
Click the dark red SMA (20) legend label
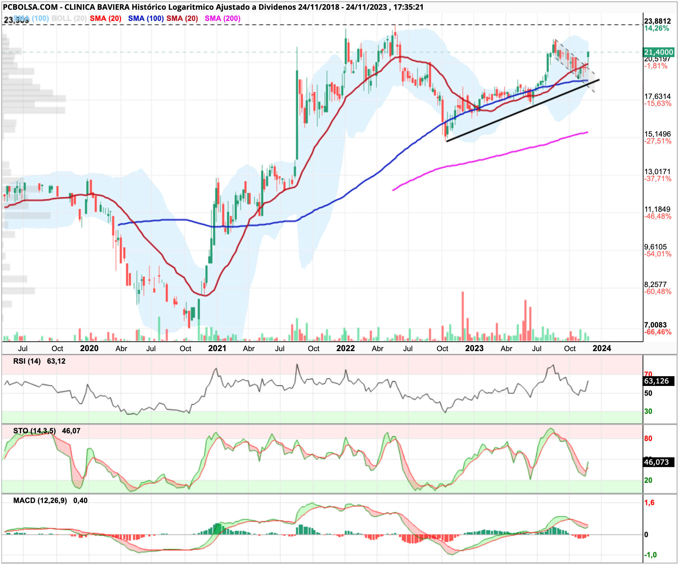click(182, 18)
